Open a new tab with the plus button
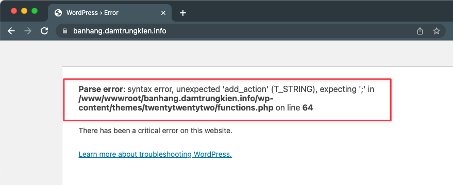 tap(183, 13)
